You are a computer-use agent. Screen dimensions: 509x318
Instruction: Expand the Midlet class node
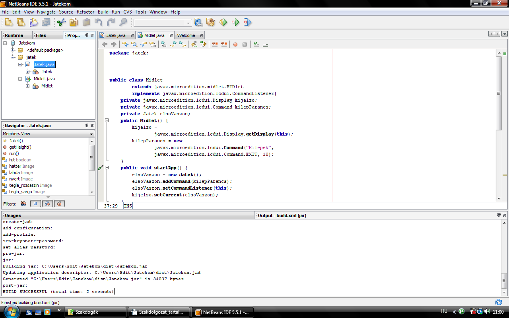tap(28, 86)
